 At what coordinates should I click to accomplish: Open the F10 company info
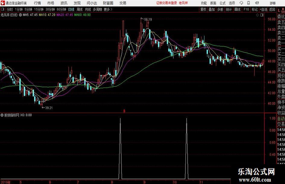(x=246, y=9)
